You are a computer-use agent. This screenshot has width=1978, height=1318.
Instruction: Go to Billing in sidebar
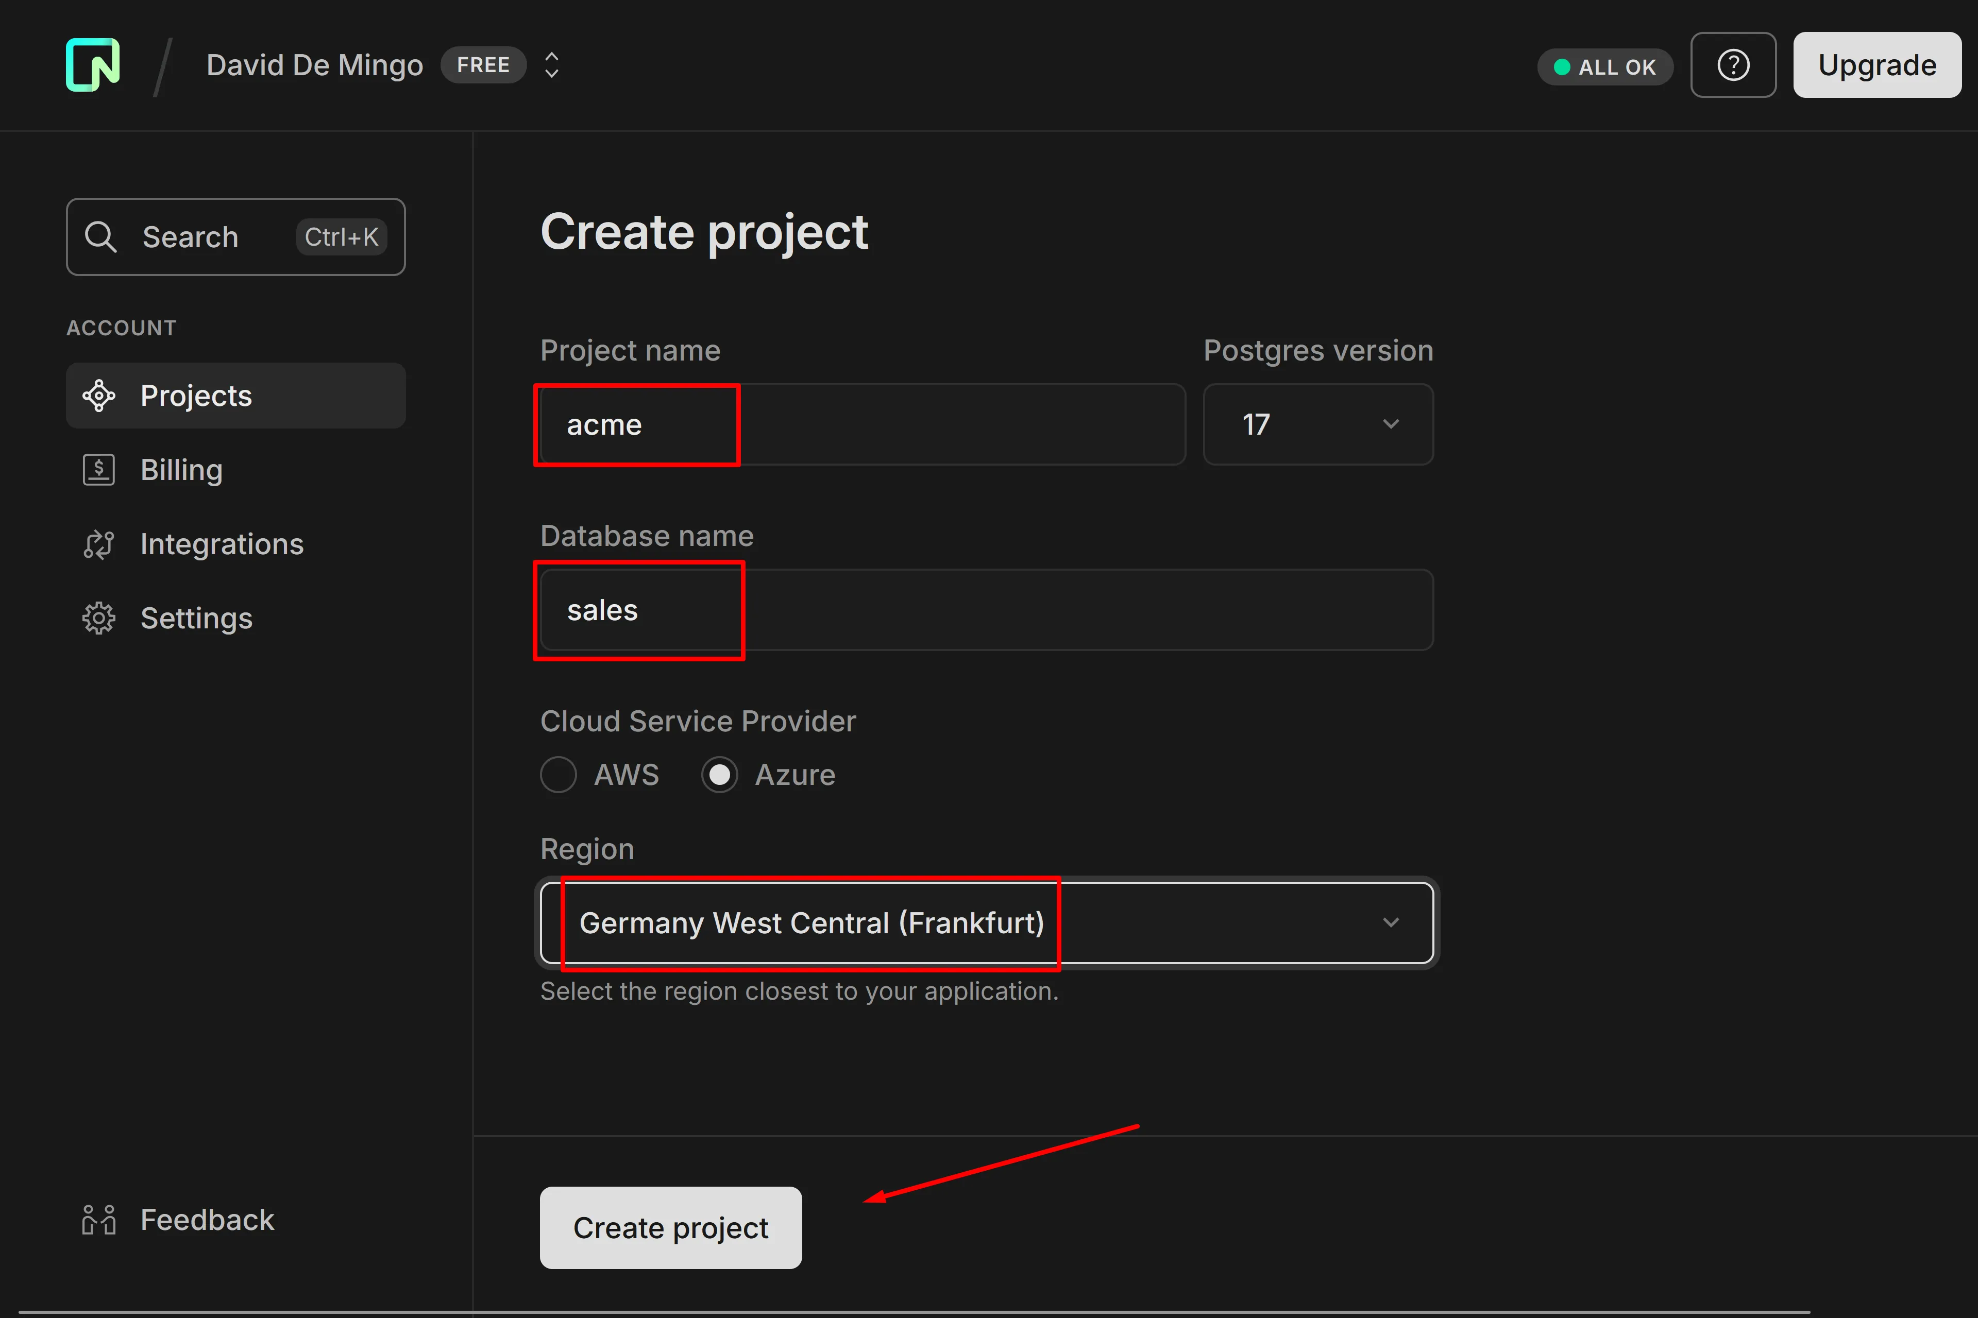click(181, 470)
